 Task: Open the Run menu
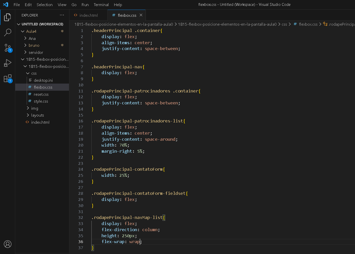85,5
